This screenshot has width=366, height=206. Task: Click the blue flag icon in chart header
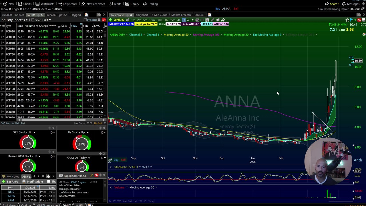pyautogui.click(x=351, y=20)
